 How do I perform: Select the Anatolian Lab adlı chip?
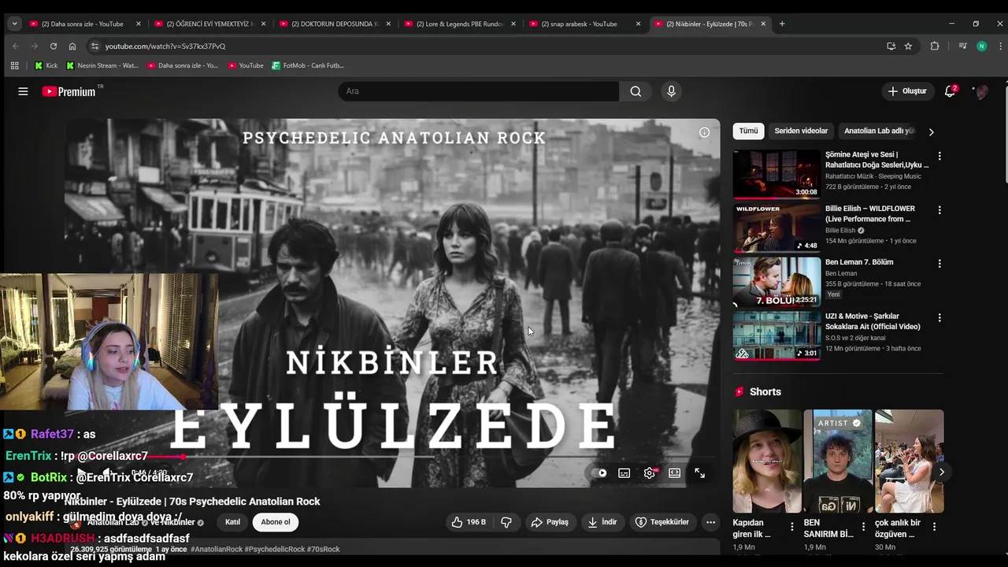click(880, 131)
